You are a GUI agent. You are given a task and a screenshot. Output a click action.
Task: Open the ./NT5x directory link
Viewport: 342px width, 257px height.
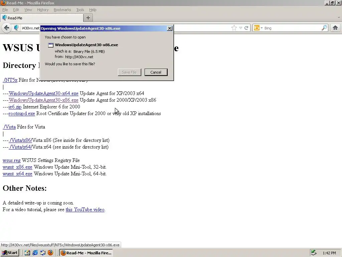10,80
